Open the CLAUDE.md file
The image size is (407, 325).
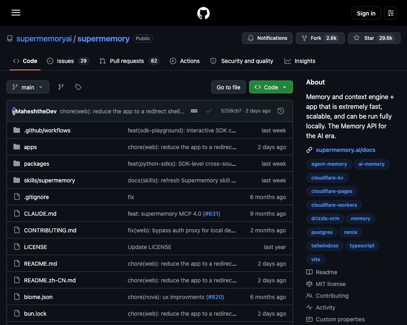click(x=40, y=214)
